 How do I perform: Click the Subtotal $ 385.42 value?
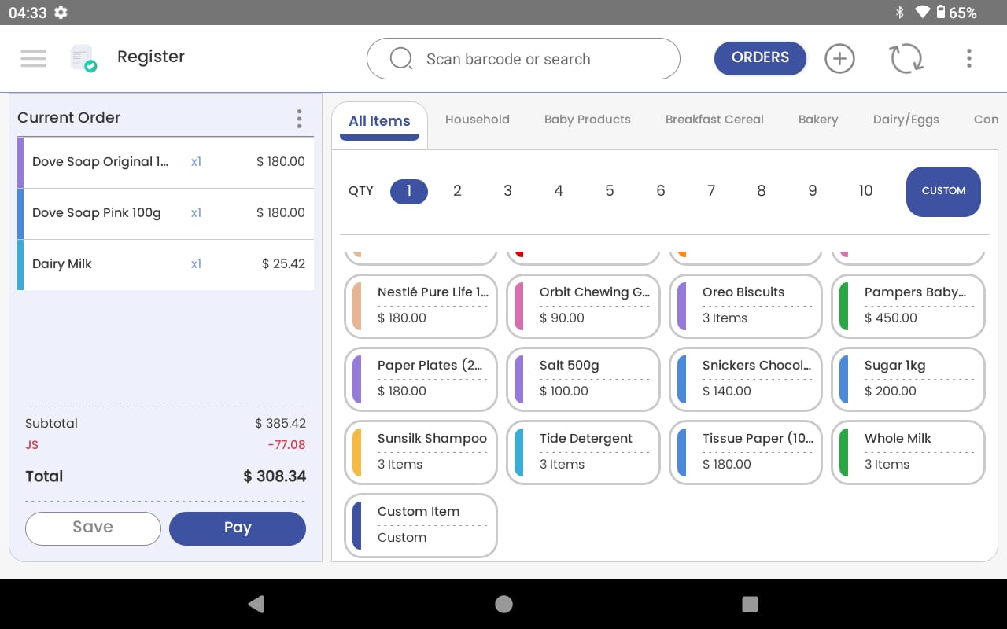click(x=280, y=424)
